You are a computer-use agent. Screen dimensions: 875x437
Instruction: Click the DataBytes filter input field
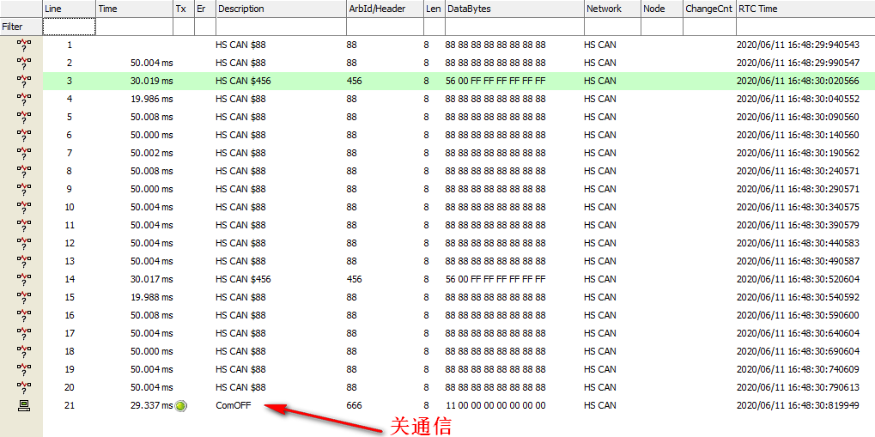[x=513, y=27]
